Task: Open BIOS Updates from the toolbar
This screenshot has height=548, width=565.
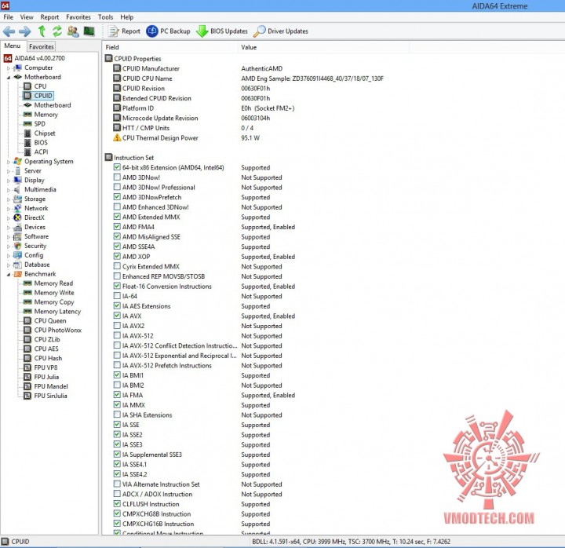Action: pos(222,31)
